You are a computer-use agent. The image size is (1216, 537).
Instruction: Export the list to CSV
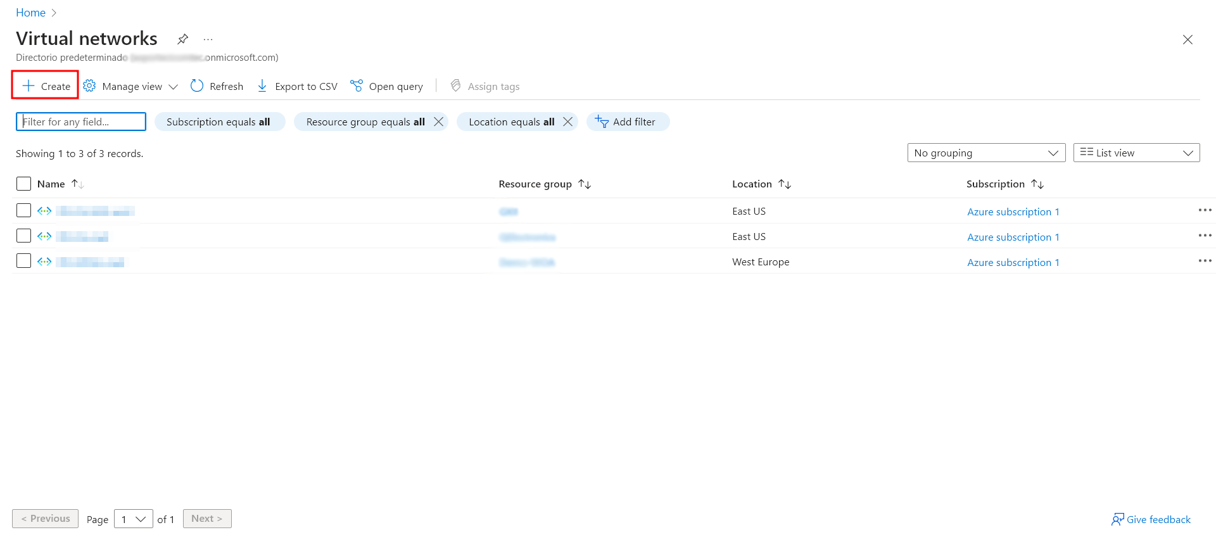pos(297,86)
